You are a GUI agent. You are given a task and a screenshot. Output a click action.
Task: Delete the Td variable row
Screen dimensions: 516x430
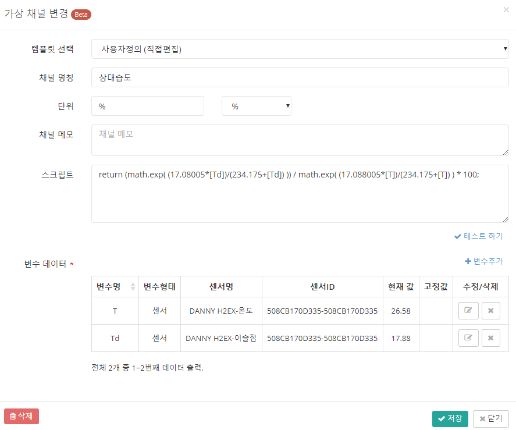490,338
